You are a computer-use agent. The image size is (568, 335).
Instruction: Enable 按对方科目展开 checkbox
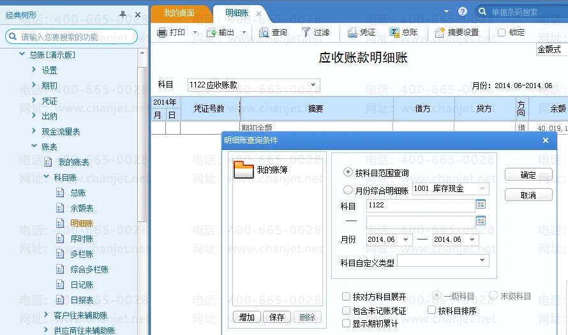tap(346, 297)
